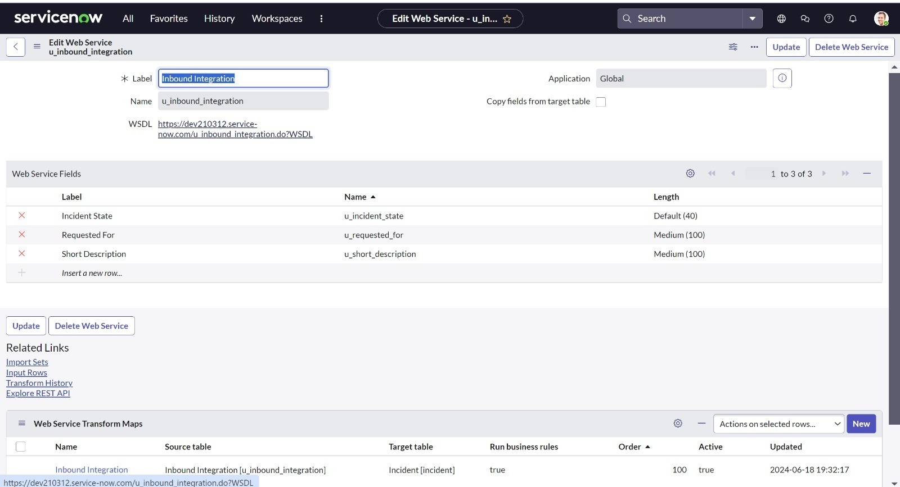Click the plus icon to insert a row
Screen dimensions: 900x487
(x=22, y=272)
